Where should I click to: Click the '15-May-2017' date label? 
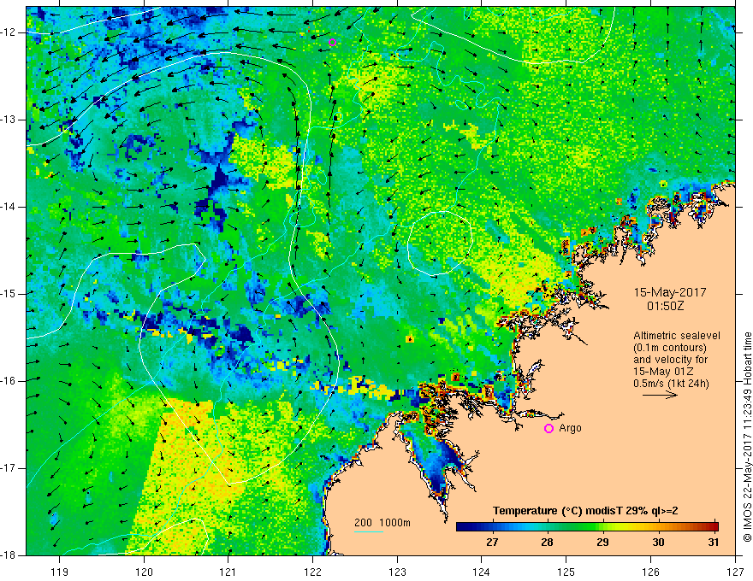point(669,292)
